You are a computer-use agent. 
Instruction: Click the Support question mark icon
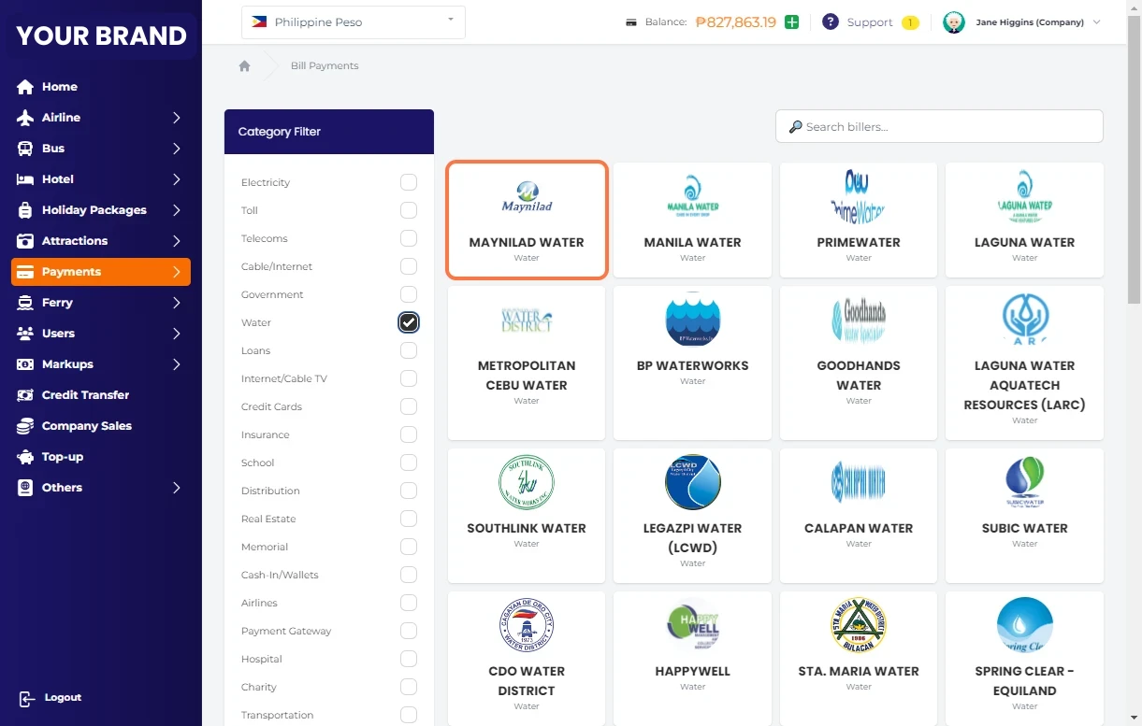[x=830, y=22]
